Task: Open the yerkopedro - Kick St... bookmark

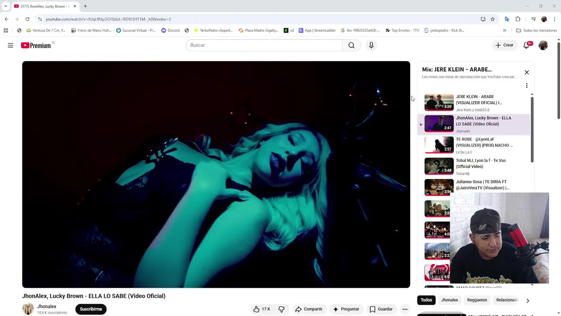Action: [x=444, y=30]
